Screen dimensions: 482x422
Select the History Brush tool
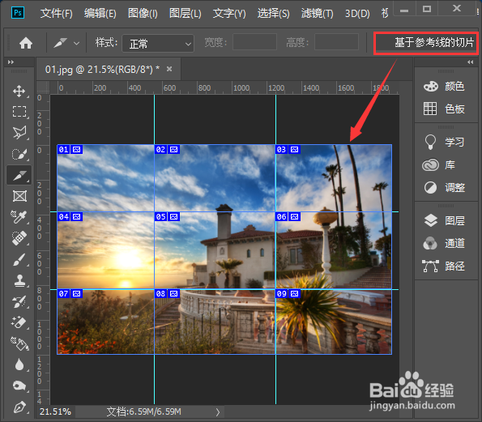coord(19,302)
